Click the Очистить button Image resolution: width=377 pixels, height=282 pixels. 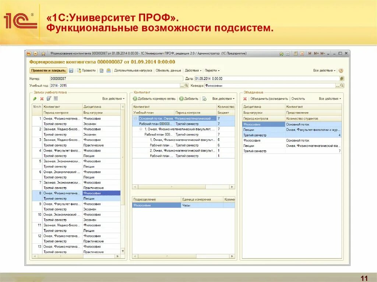(x=298, y=99)
